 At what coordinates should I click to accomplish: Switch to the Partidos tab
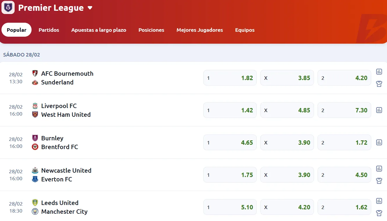coord(49,30)
